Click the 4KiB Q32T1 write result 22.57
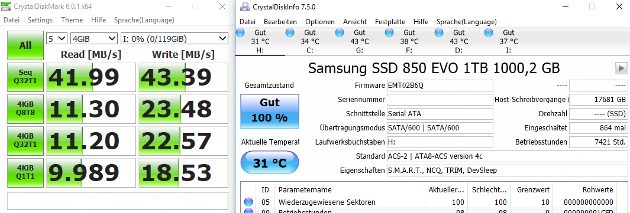 point(183,140)
